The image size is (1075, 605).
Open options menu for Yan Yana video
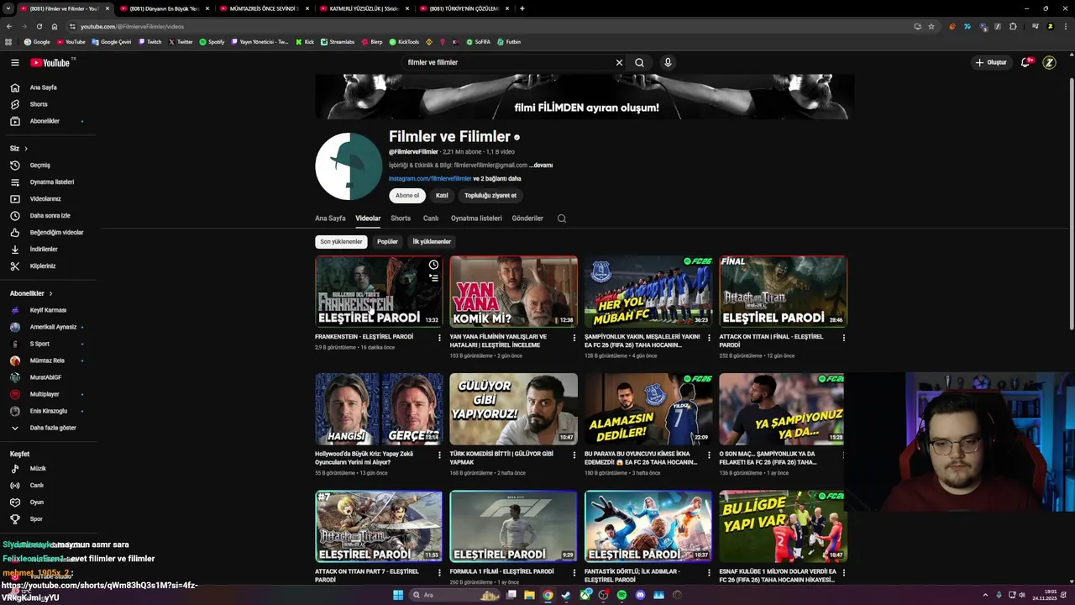tap(574, 338)
